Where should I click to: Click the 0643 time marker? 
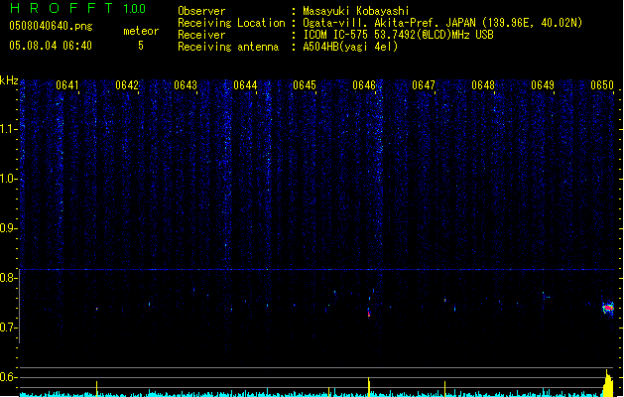pyautogui.click(x=186, y=85)
